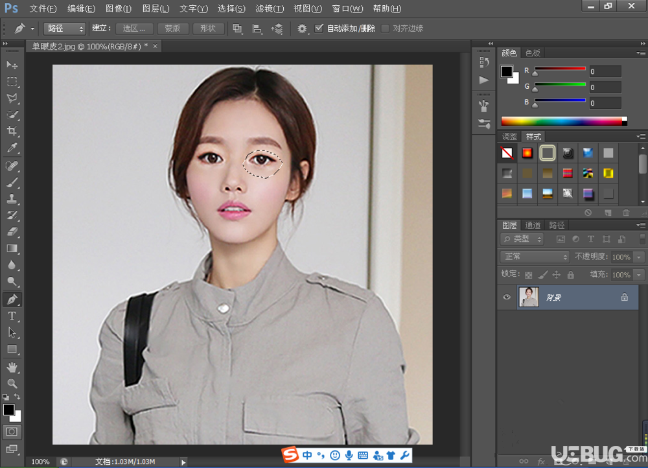Open the 滤镜(T) menu

click(x=270, y=8)
